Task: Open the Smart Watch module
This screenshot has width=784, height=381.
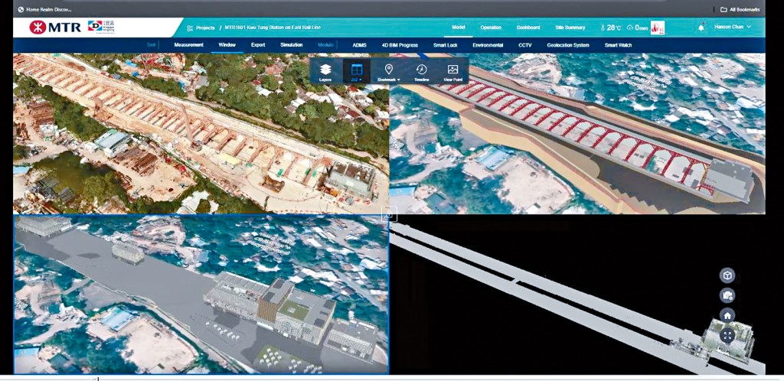Action: point(618,45)
